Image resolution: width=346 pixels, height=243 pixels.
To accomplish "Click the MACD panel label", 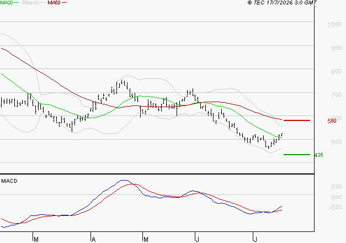I will (9, 181).
